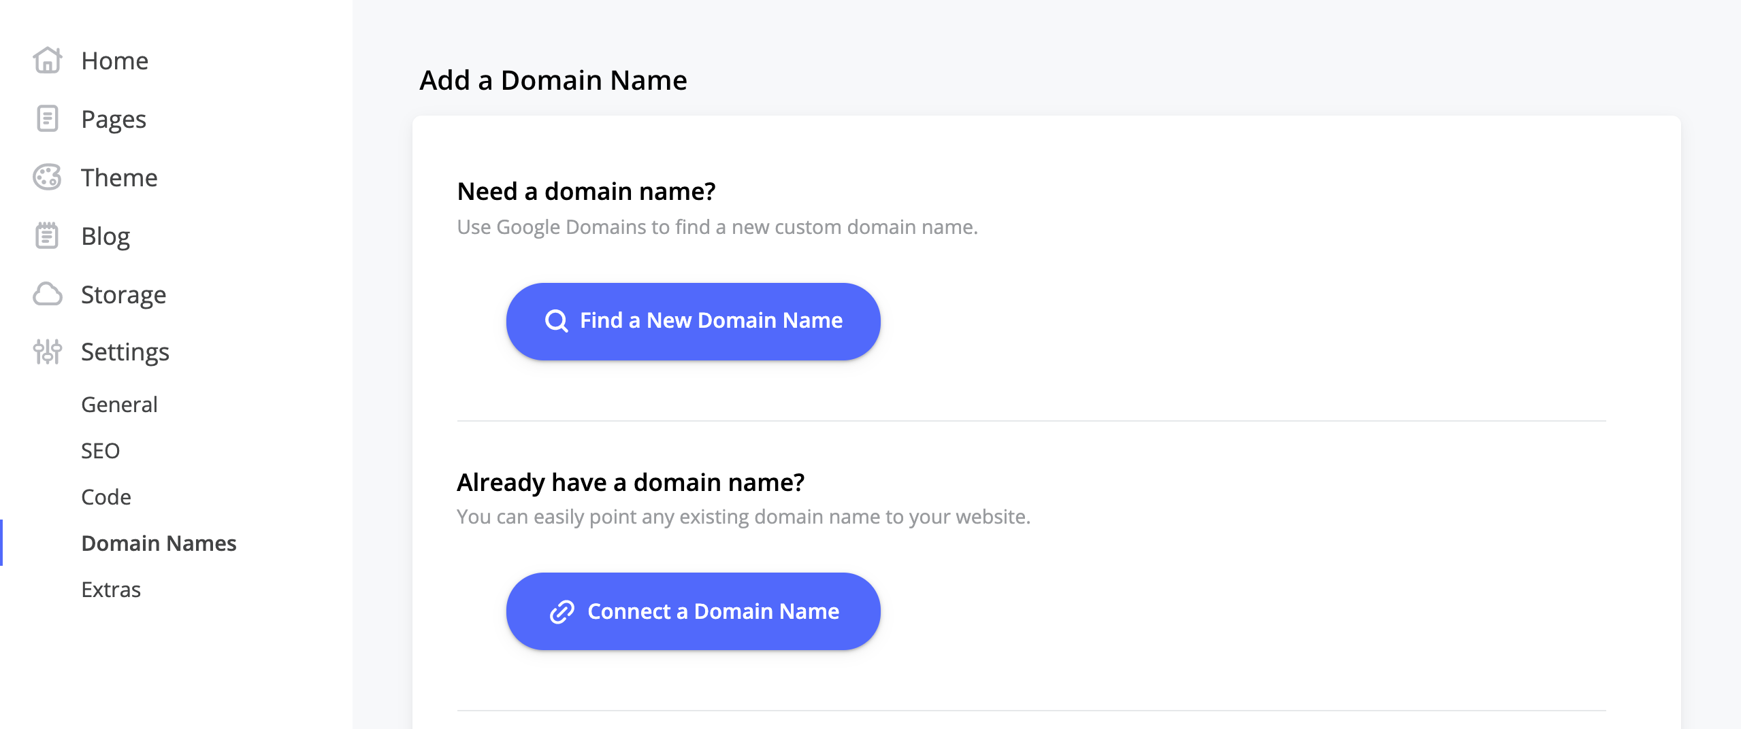Image resolution: width=1741 pixels, height=729 pixels.
Task: Go to the Blog section label
Action: 105,236
